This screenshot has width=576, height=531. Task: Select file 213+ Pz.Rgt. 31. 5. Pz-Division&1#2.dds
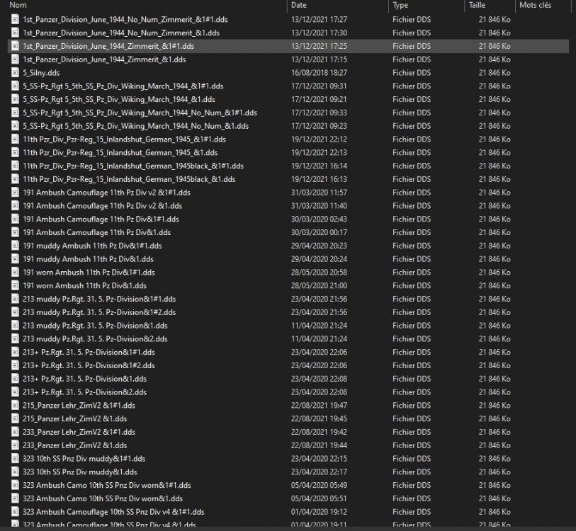pos(89,365)
